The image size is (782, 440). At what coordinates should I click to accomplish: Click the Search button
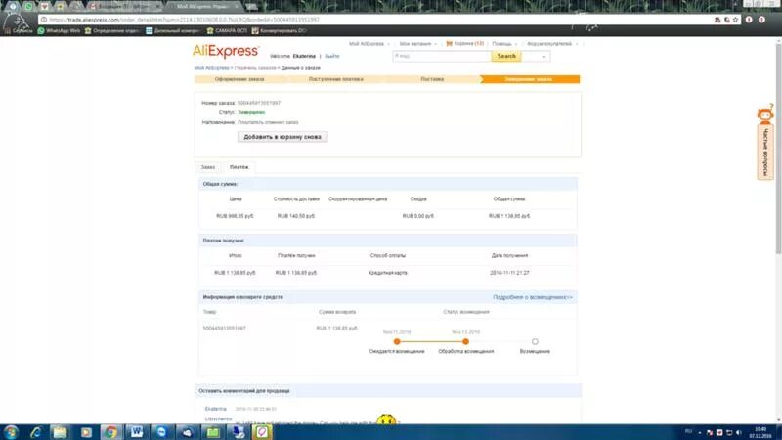pos(506,57)
